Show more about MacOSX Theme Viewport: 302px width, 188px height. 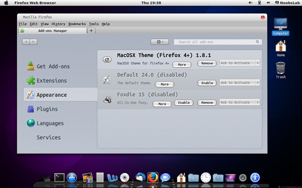point(182,64)
